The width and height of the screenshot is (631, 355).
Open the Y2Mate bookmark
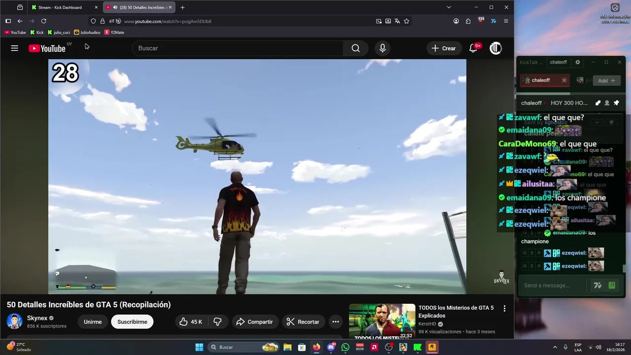pos(114,33)
